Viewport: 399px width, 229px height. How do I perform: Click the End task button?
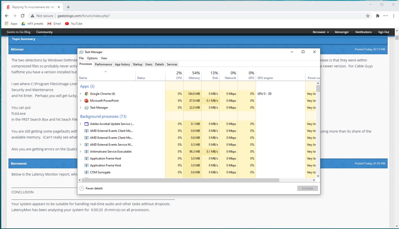coord(308,188)
